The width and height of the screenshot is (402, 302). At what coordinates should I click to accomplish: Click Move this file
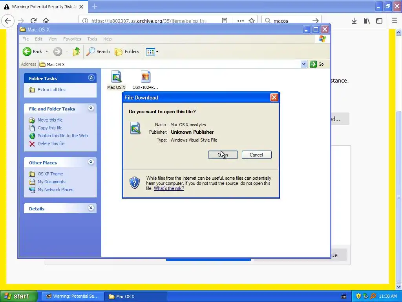pyautogui.click(x=50, y=120)
